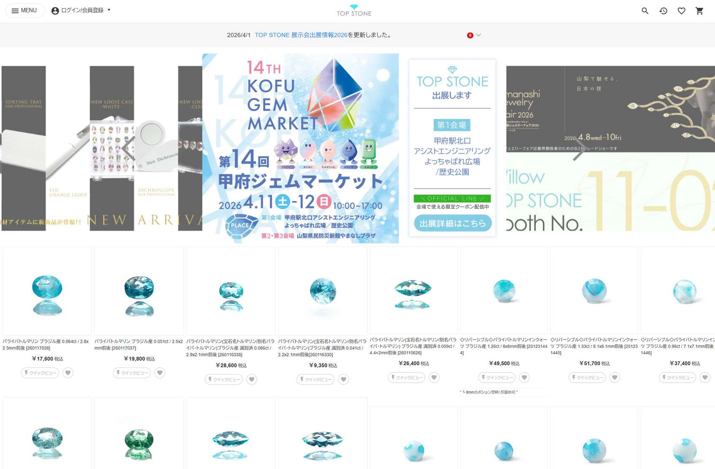Open the favorites heart icon in header

coord(681,11)
